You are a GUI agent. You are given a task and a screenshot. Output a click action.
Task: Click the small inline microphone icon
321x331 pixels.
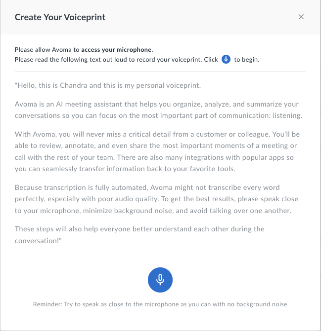[226, 60]
